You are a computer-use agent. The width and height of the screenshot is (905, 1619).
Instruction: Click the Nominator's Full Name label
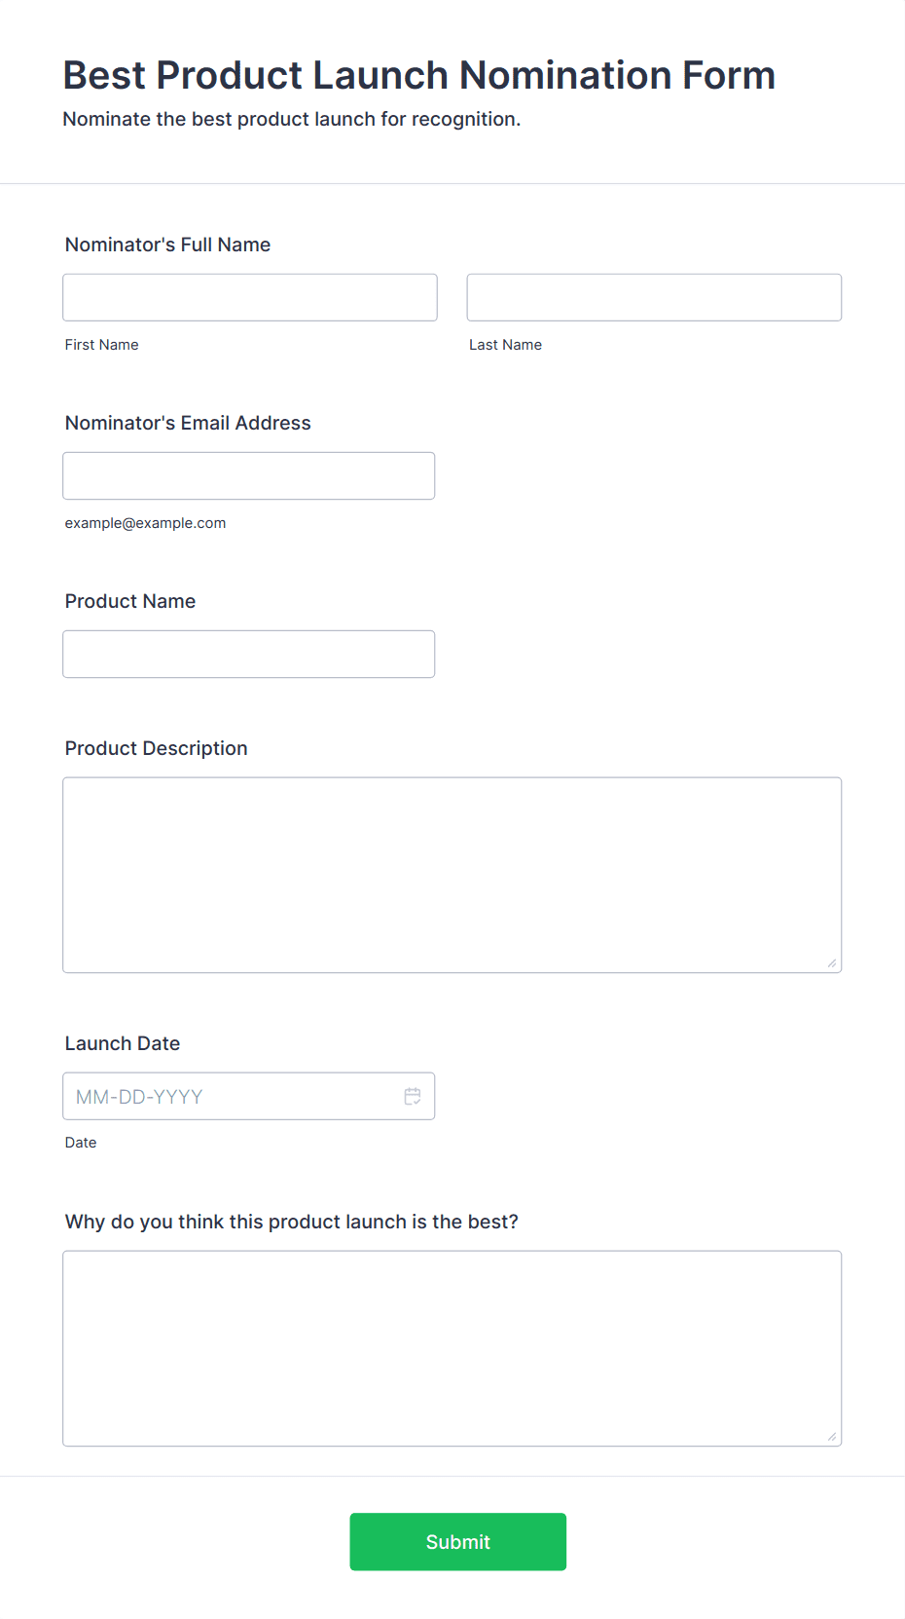point(167,245)
